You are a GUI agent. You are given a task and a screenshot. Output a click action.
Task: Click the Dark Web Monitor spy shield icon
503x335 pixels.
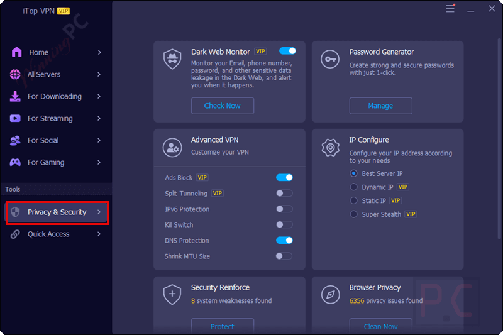tap(172, 59)
